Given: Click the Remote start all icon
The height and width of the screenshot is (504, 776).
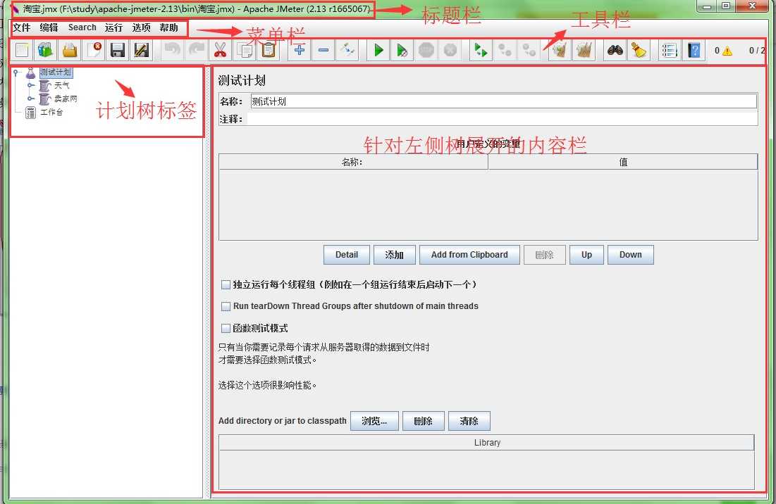Looking at the screenshot, I should pos(481,50).
